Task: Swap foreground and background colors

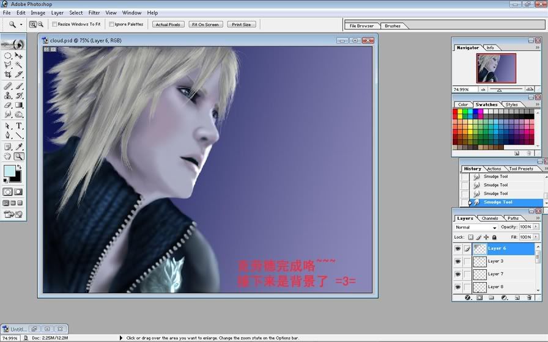Action: point(19,167)
